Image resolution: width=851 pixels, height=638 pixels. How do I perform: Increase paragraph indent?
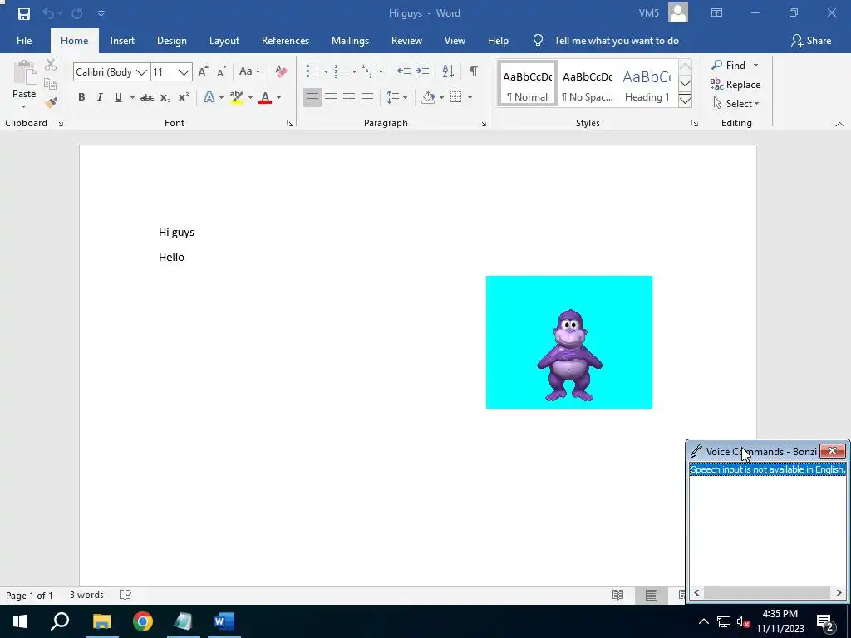pos(421,71)
